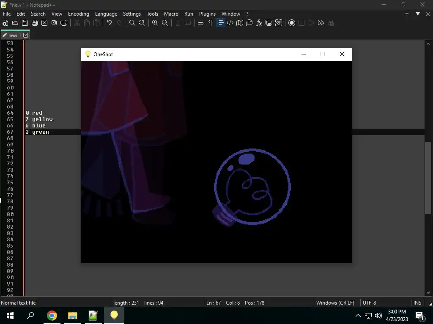Create a new file with the New toolbar icon
The image size is (433, 324).
(5, 23)
